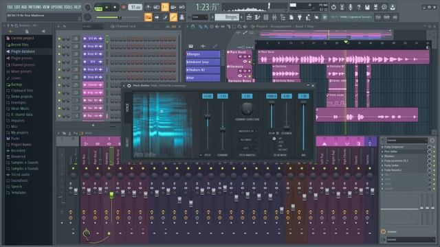Open the plugin picker plug icon
The height and width of the screenshot is (247, 440).
pos(300,17)
